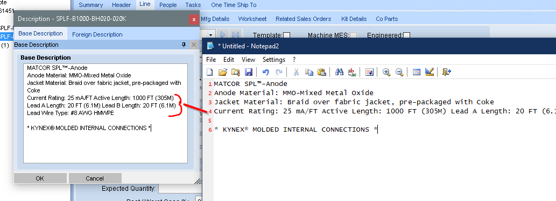Toggle the Machine MES checkbox

coord(354,35)
